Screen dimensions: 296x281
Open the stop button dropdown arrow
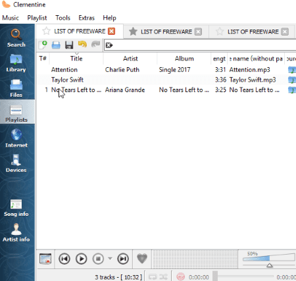(110, 259)
